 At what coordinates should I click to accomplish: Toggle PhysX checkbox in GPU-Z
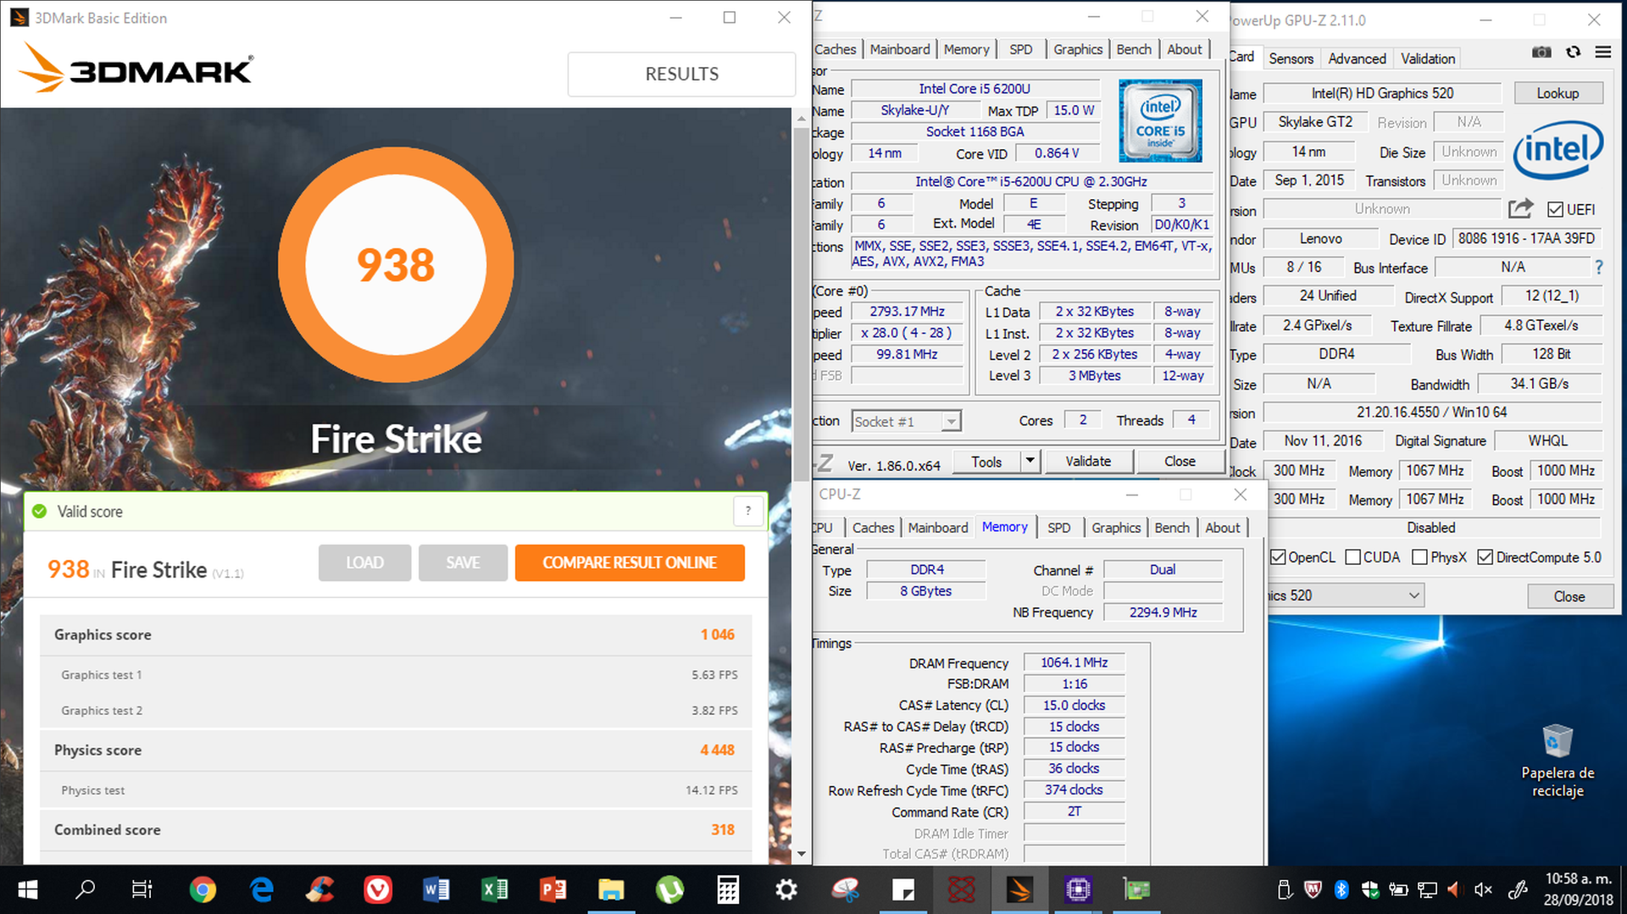click(x=1419, y=557)
